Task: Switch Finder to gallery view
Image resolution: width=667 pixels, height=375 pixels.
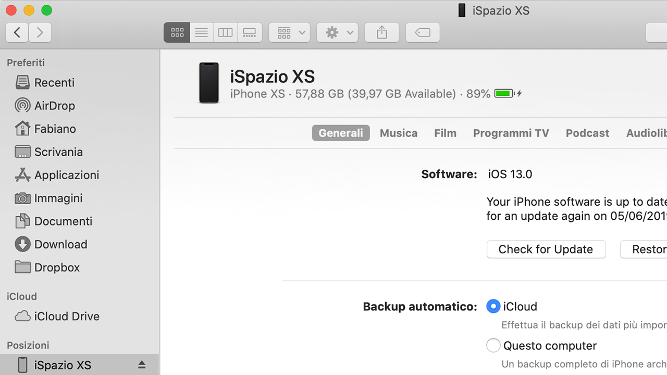Action: point(250,33)
